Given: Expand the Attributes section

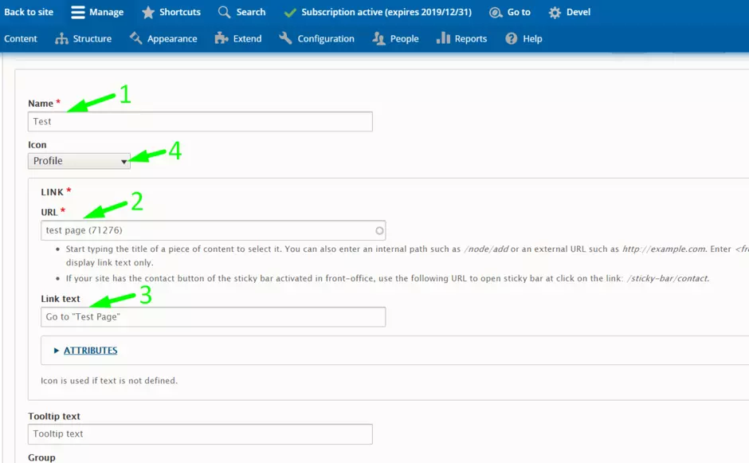Looking at the screenshot, I should [x=90, y=351].
